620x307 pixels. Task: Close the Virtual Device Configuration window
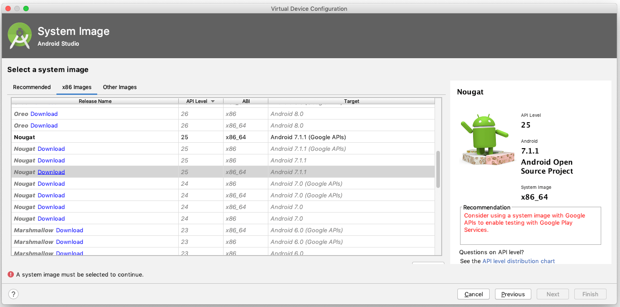(x=9, y=9)
